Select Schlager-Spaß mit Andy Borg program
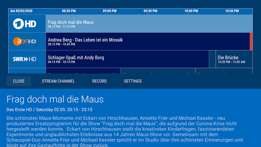Screen dimensions: 261x147 pyautogui.click(x=127, y=59)
